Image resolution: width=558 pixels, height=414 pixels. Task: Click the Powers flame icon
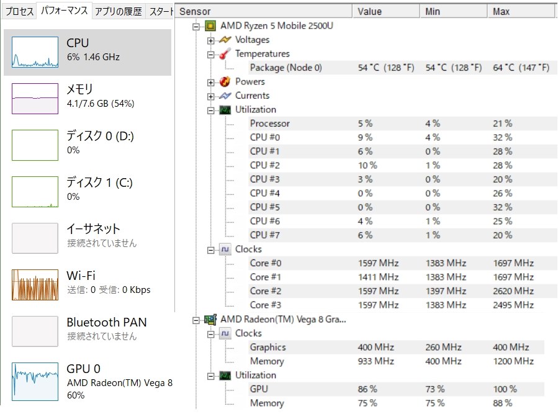(225, 81)
